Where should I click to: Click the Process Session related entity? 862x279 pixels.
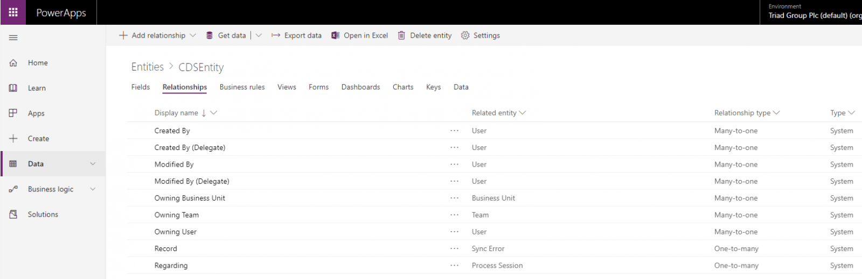coord(497,266)
